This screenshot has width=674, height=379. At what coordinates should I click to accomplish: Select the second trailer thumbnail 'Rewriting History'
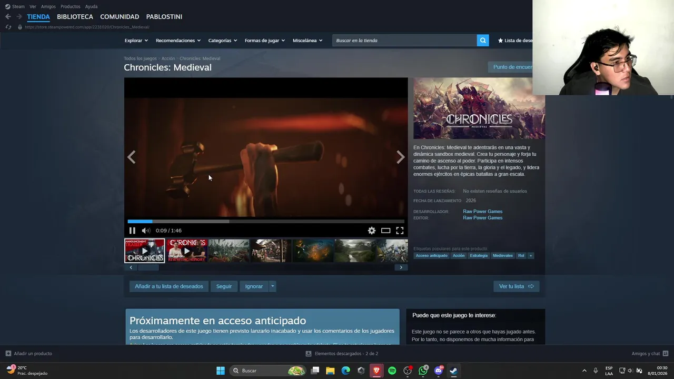186,251
